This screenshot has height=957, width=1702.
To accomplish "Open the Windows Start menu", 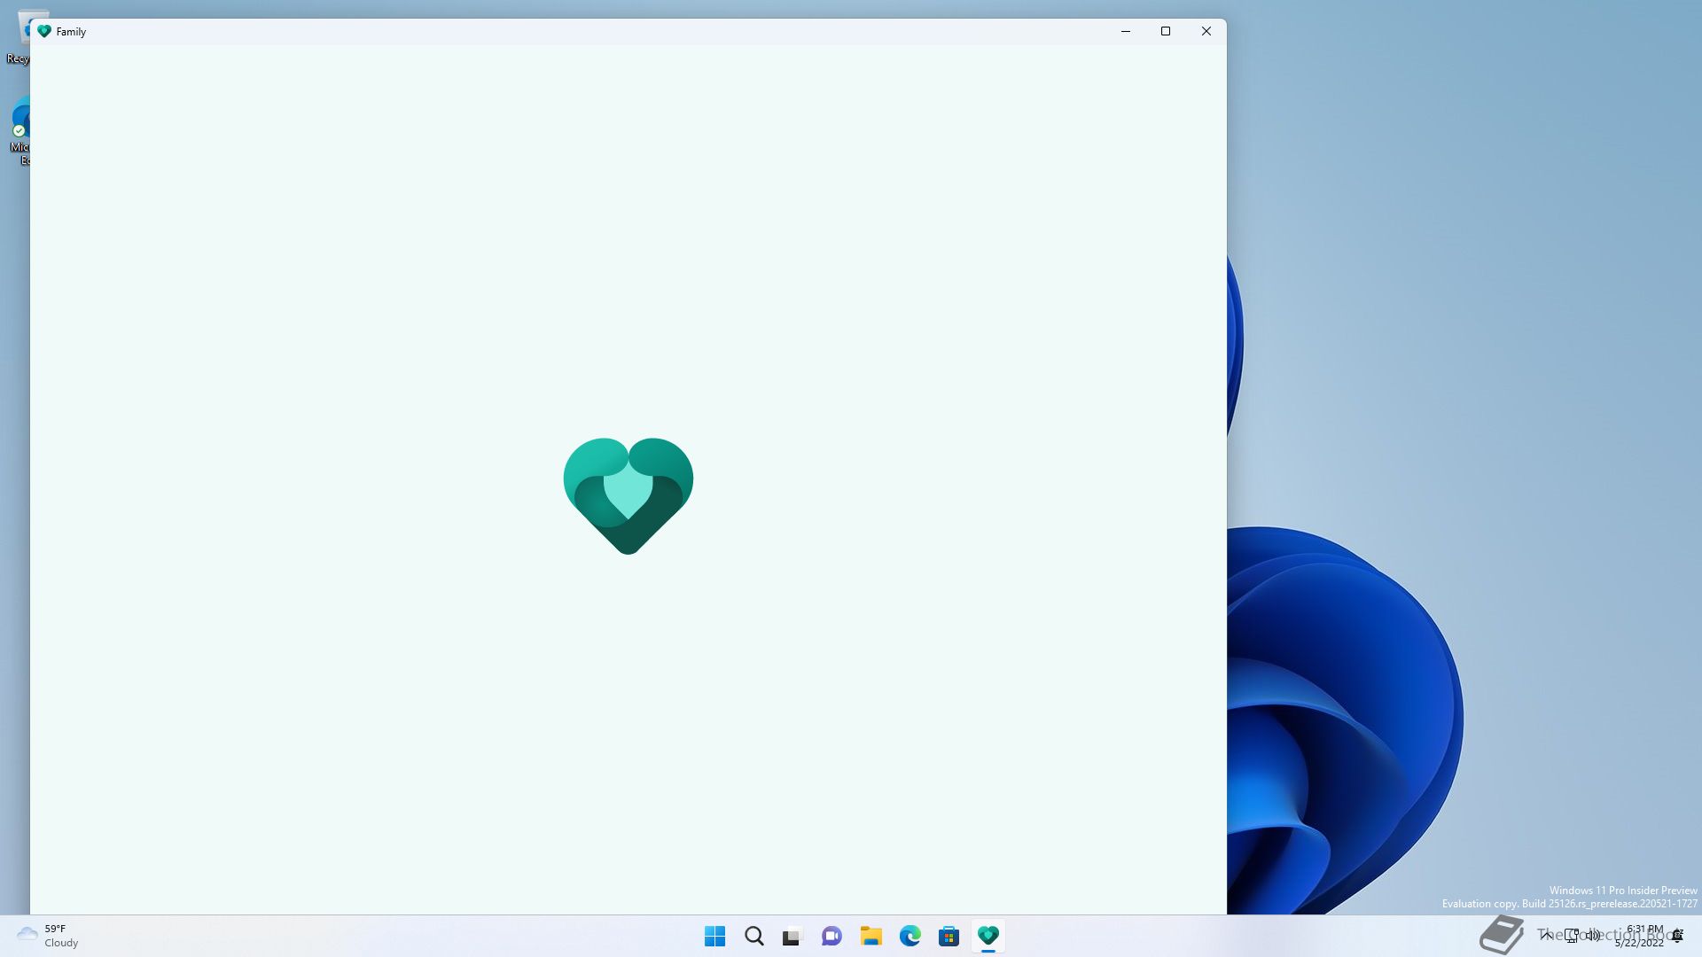I will (714, 936).
